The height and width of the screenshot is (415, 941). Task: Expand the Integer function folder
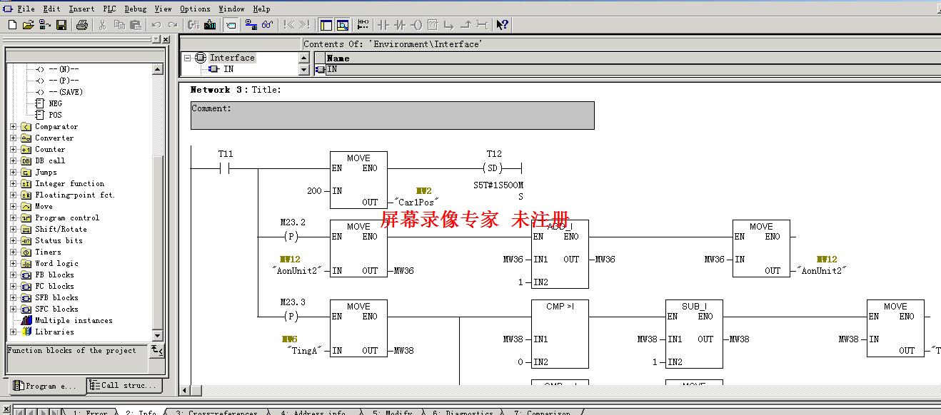[14, 184]
